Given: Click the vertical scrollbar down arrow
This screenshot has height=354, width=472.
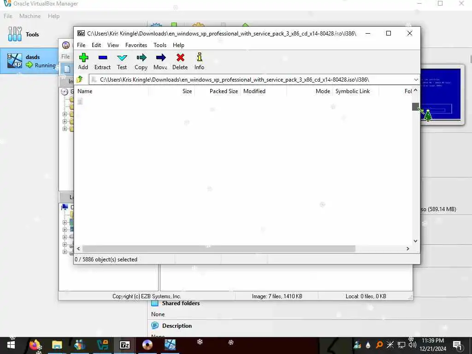Looking at the screenshot, I should click(x=415, y=241).
